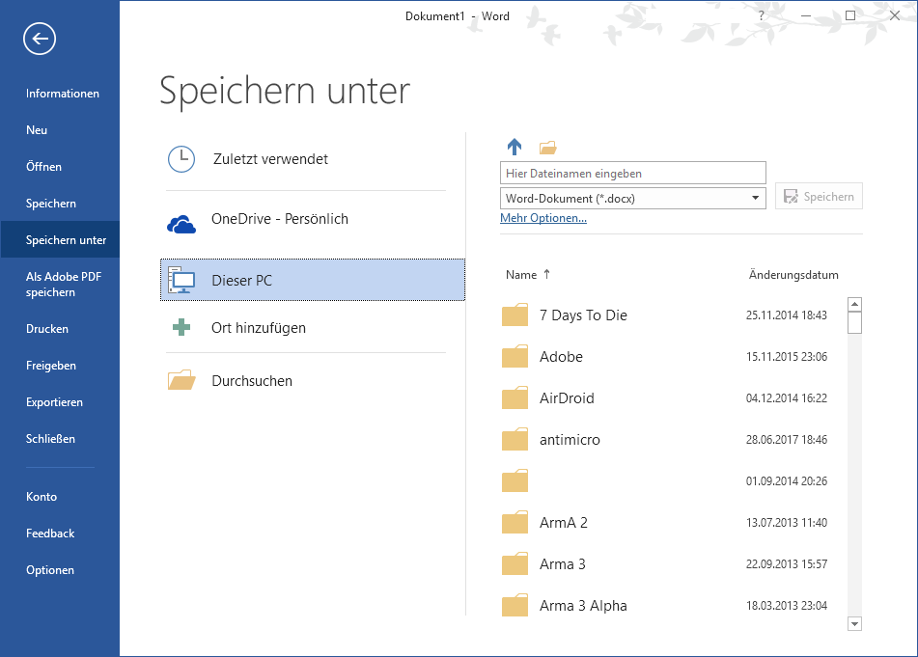
Task: Select Öffnen in the sidebar
Action: [x=43, y=167]
